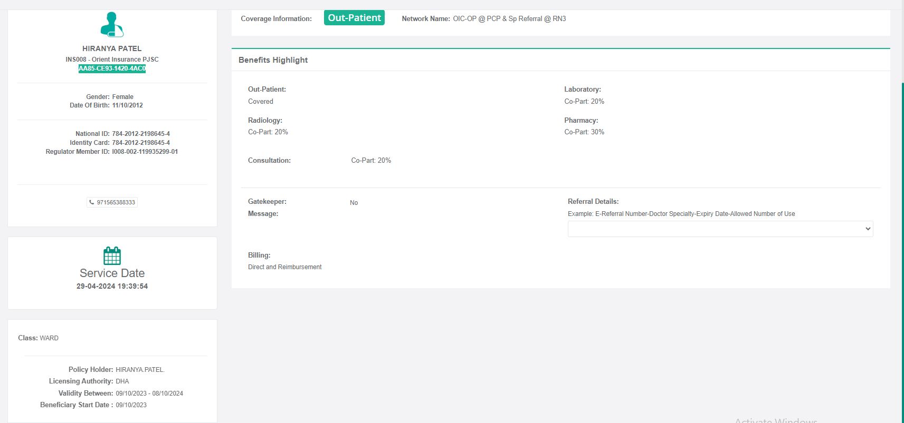The height and width of the screenshot is (423, 904).
Task: Click the Pharmacy Co-Part 30% value
Action: [584, 132]
